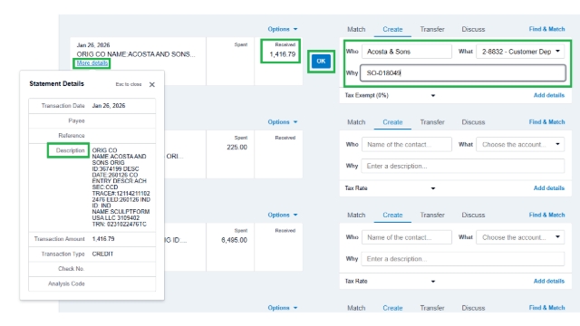Open the What dropdown showing 2-8832 Customer Dep
580x326 pixels.
coord(520,52)
